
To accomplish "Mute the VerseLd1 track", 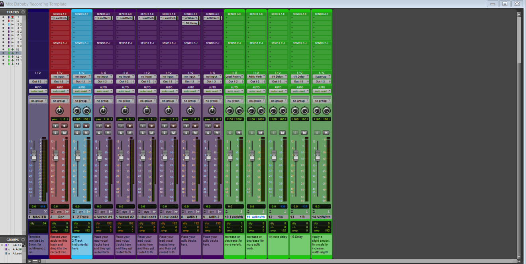I will coord(108,133).
